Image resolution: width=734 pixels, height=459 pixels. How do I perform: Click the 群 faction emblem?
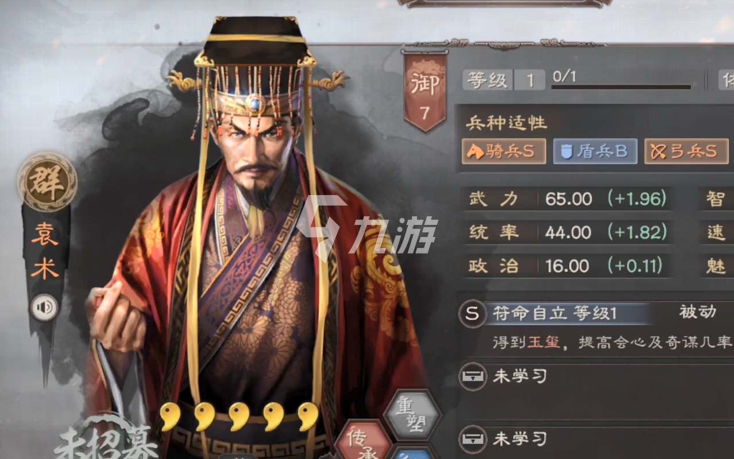[x=47, y=182]
